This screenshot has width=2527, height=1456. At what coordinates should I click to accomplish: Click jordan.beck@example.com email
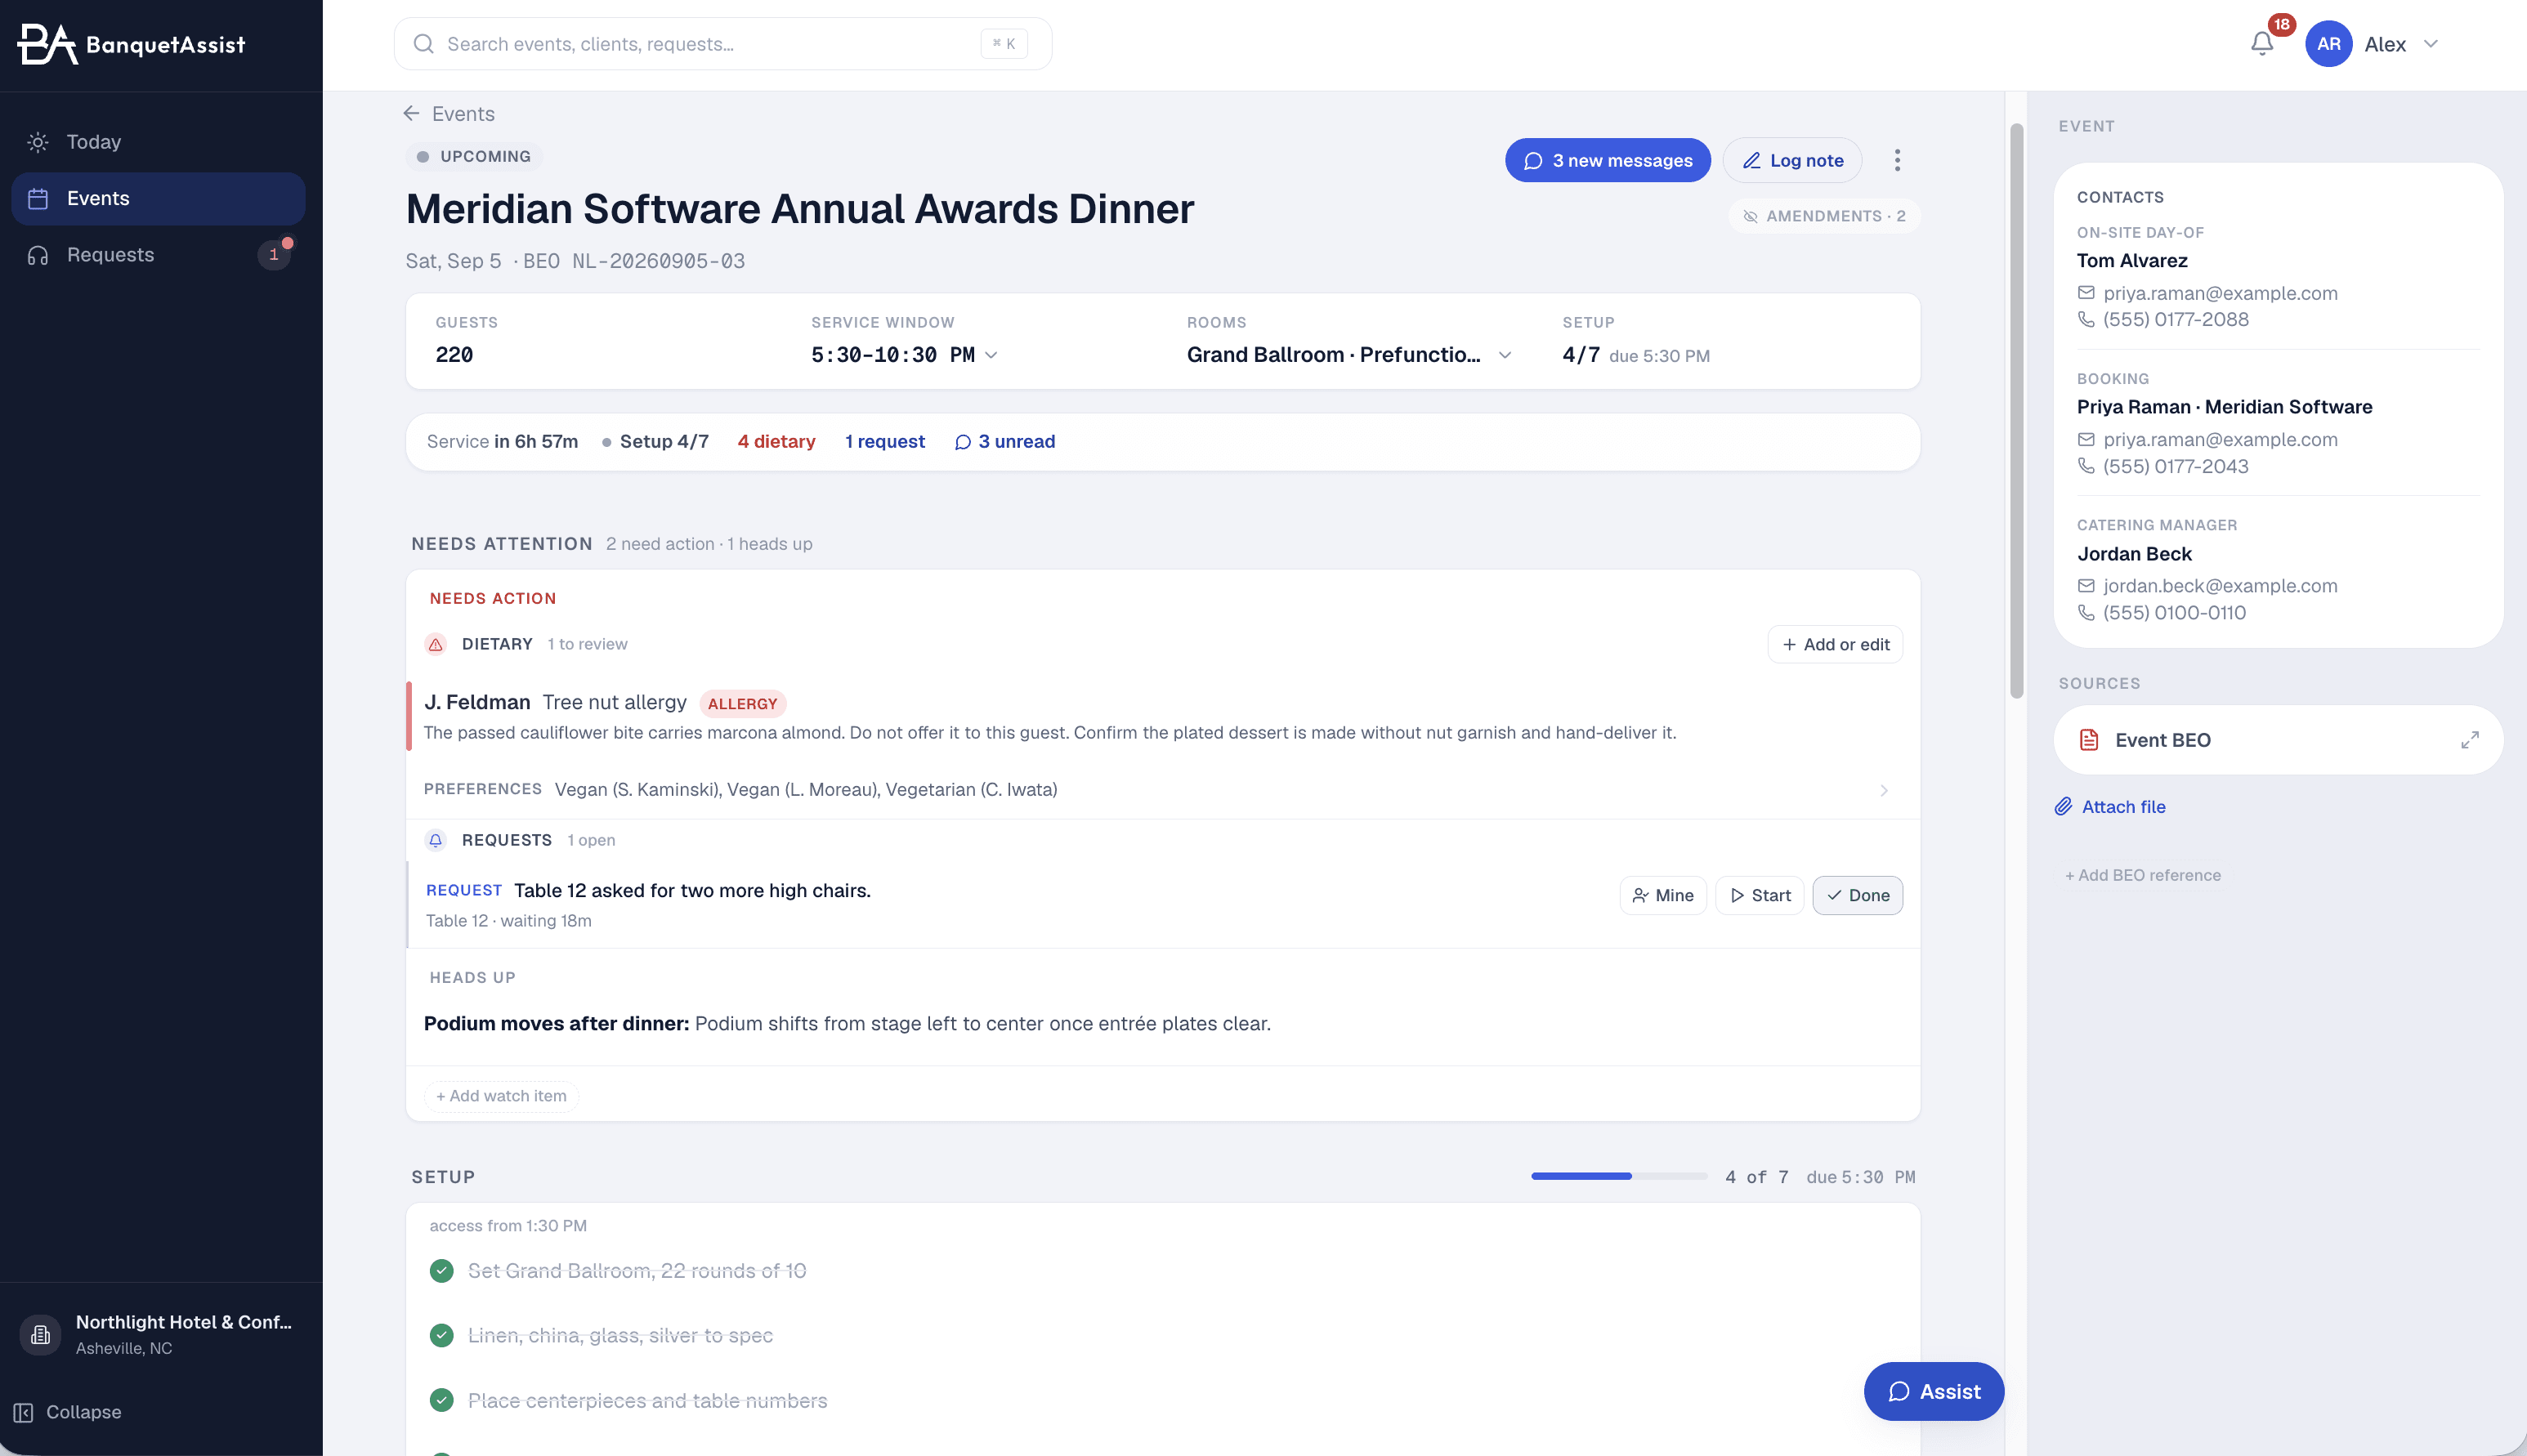point(2220,586)
